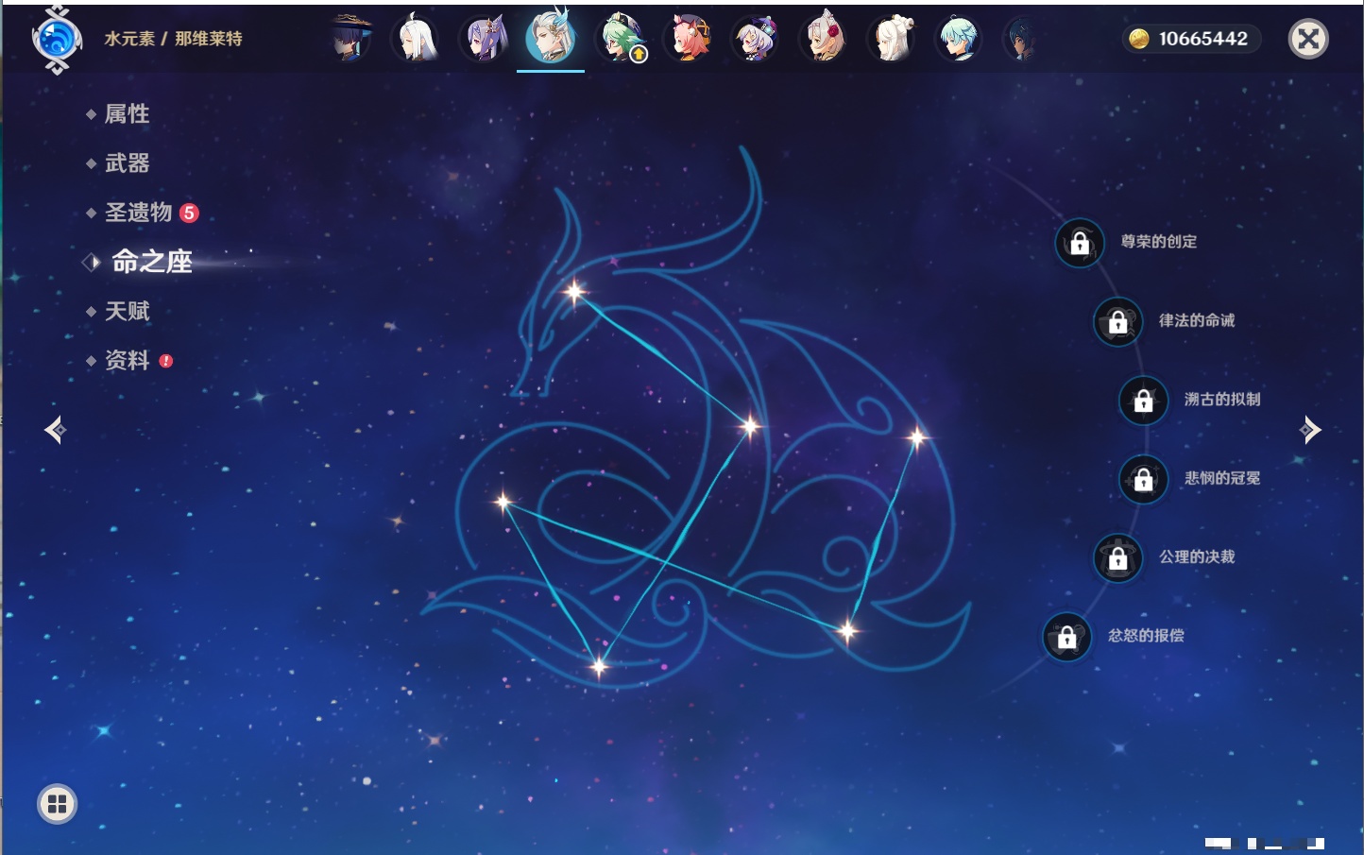
Task: Click the lock icon for 公理的决裁
Action: tap(1117, 557)
